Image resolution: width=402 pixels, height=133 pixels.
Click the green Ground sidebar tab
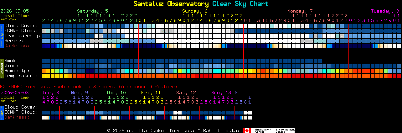click(x=2, y=68)
